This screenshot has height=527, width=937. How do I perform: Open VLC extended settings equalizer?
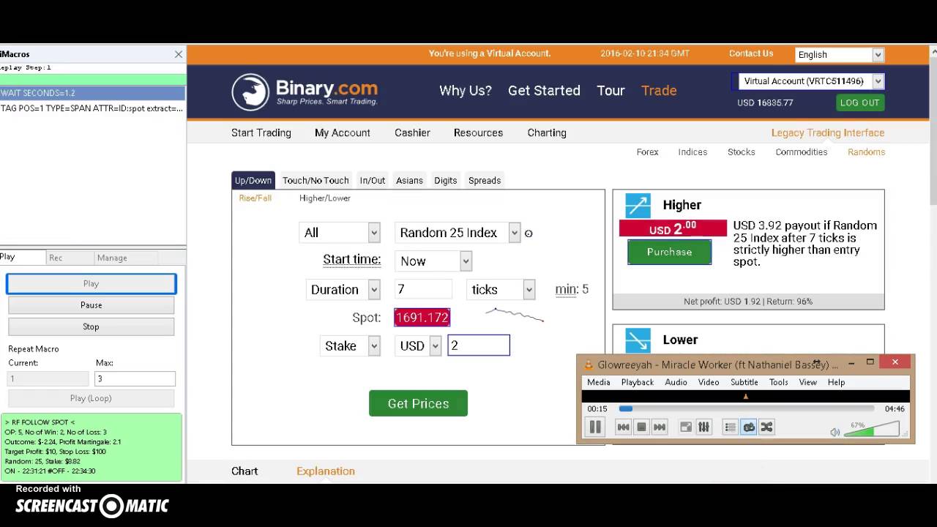click(703, 427)
